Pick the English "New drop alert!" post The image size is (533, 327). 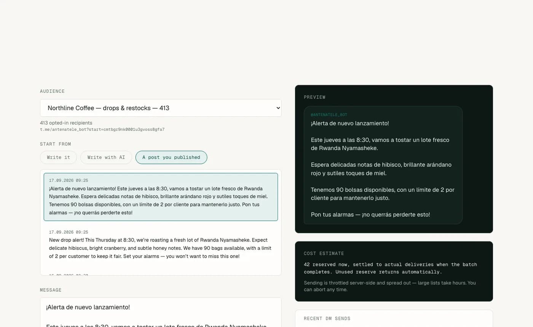coord(161,244)
